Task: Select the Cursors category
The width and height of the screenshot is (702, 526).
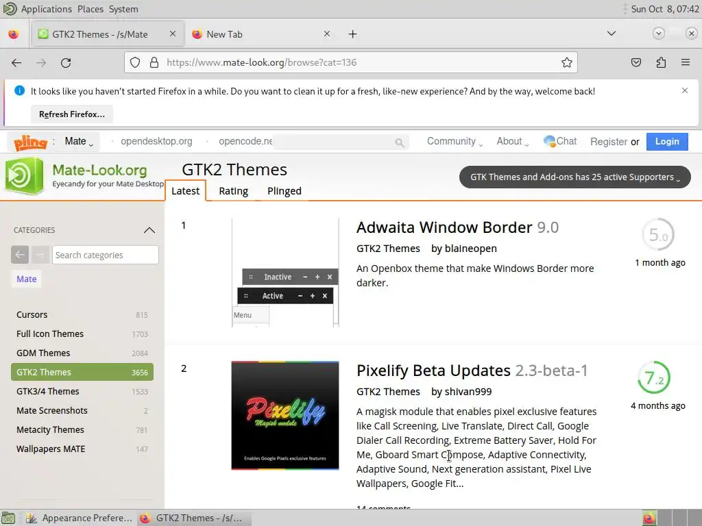Action: [82, 314]
